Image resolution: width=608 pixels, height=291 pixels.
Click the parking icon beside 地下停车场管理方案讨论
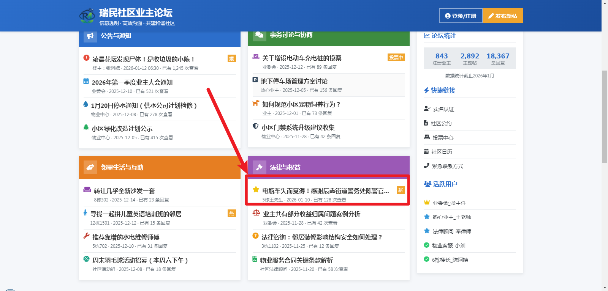click(255, 80)
